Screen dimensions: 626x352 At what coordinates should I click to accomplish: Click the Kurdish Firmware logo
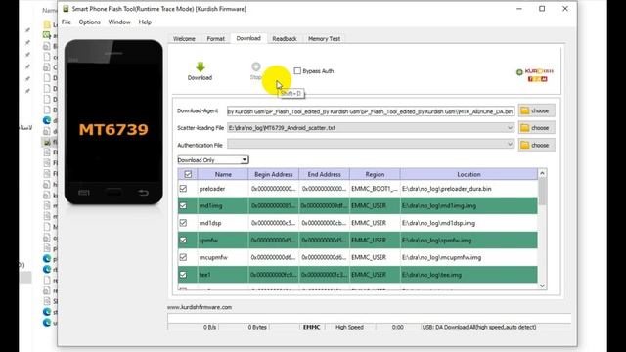pyautogui.click(x=535, y=74)
